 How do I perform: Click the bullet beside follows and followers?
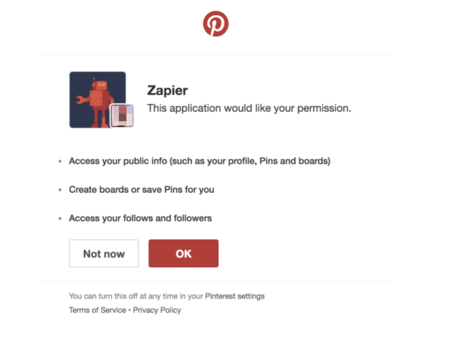click(60, 218)
